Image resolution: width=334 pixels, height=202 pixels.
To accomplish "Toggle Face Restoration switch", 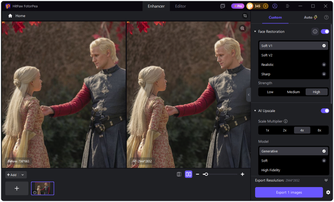I will click(325, 32).
